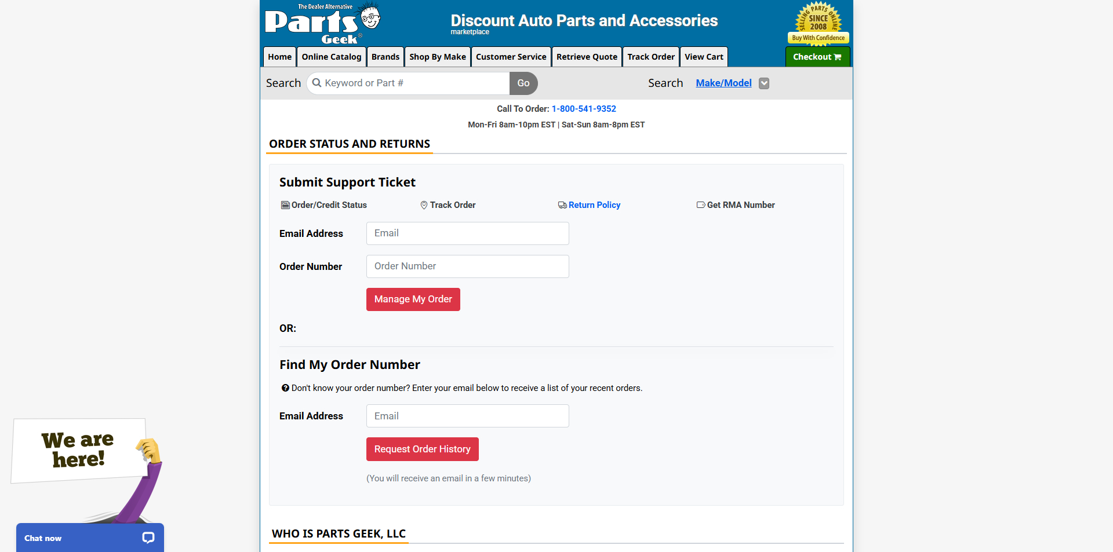Click the Order/Credit Status icon
Viewport: 1113px width, 552px height.
(285, 205)
